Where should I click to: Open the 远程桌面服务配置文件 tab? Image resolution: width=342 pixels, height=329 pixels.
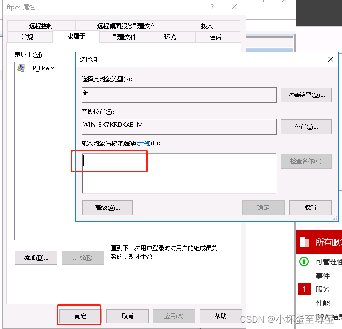[127, 26]
